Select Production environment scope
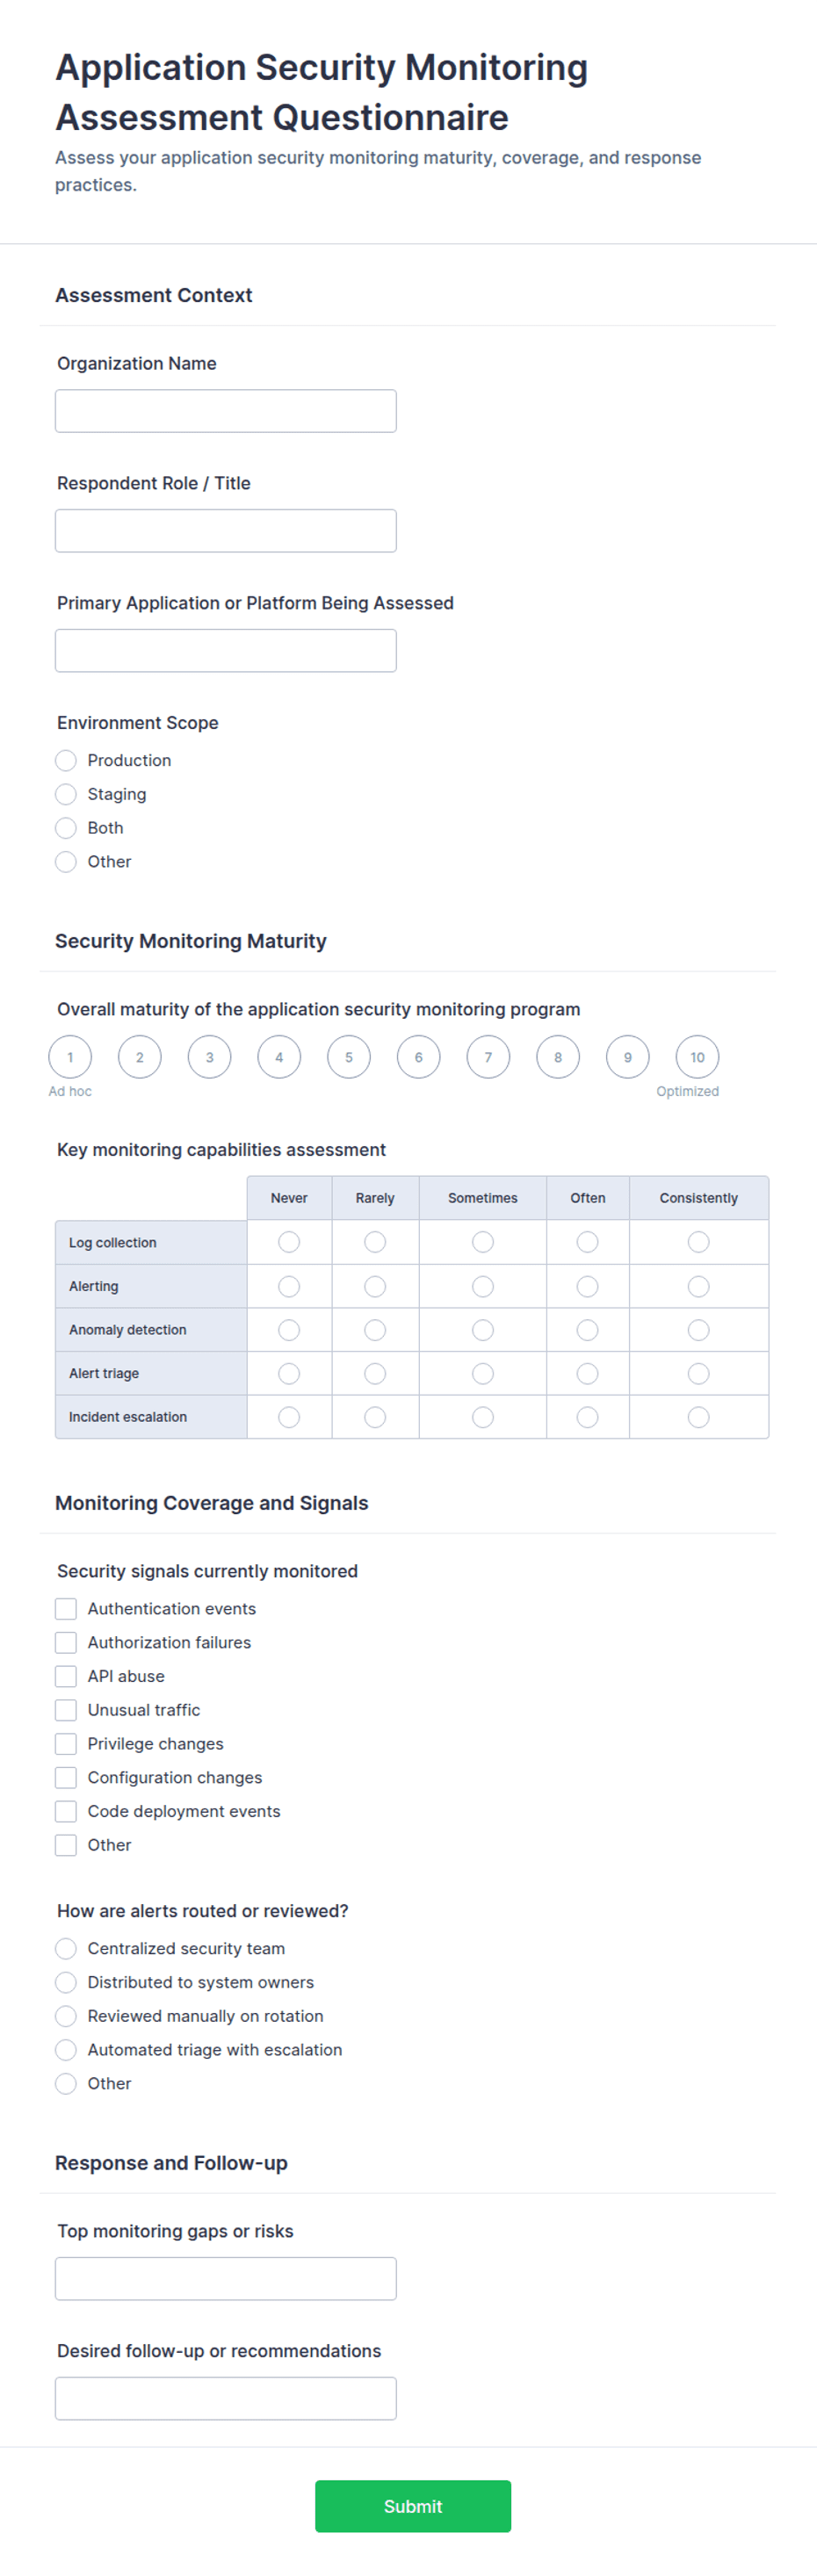The height and width of the screenshot is (2576, 817). (x=66, y=761)
